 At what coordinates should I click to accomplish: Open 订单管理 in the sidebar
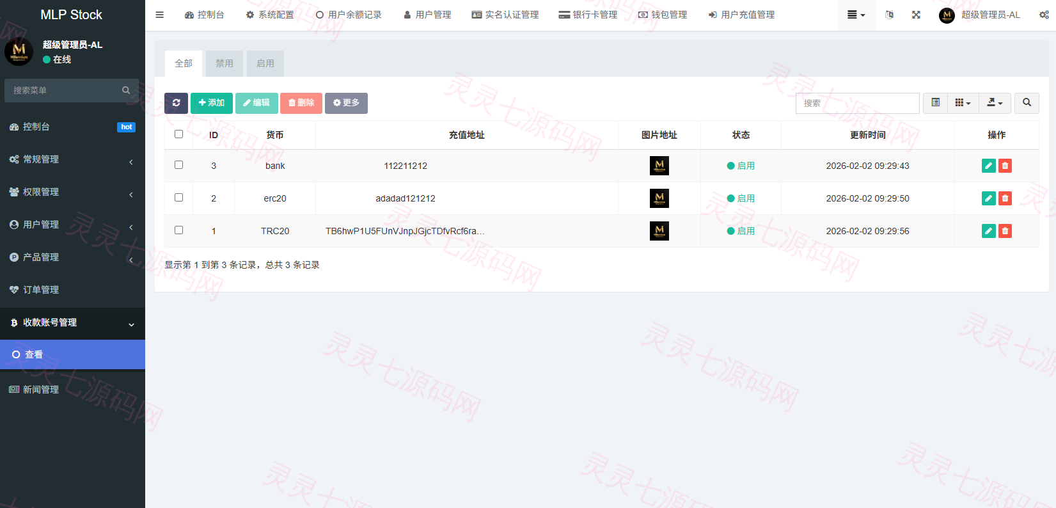tap(72, 290)
